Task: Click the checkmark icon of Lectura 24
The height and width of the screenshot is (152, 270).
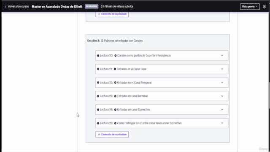Action: tap(98, 110)
